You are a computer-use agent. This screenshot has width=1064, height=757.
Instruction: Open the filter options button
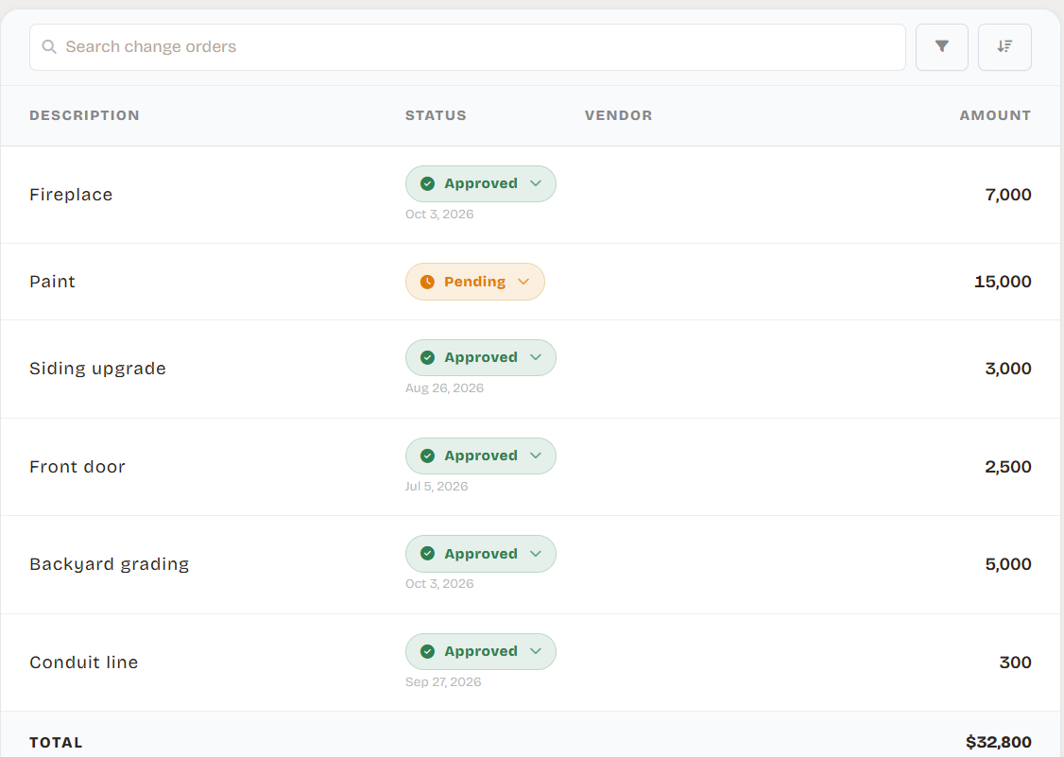(941, 47)
